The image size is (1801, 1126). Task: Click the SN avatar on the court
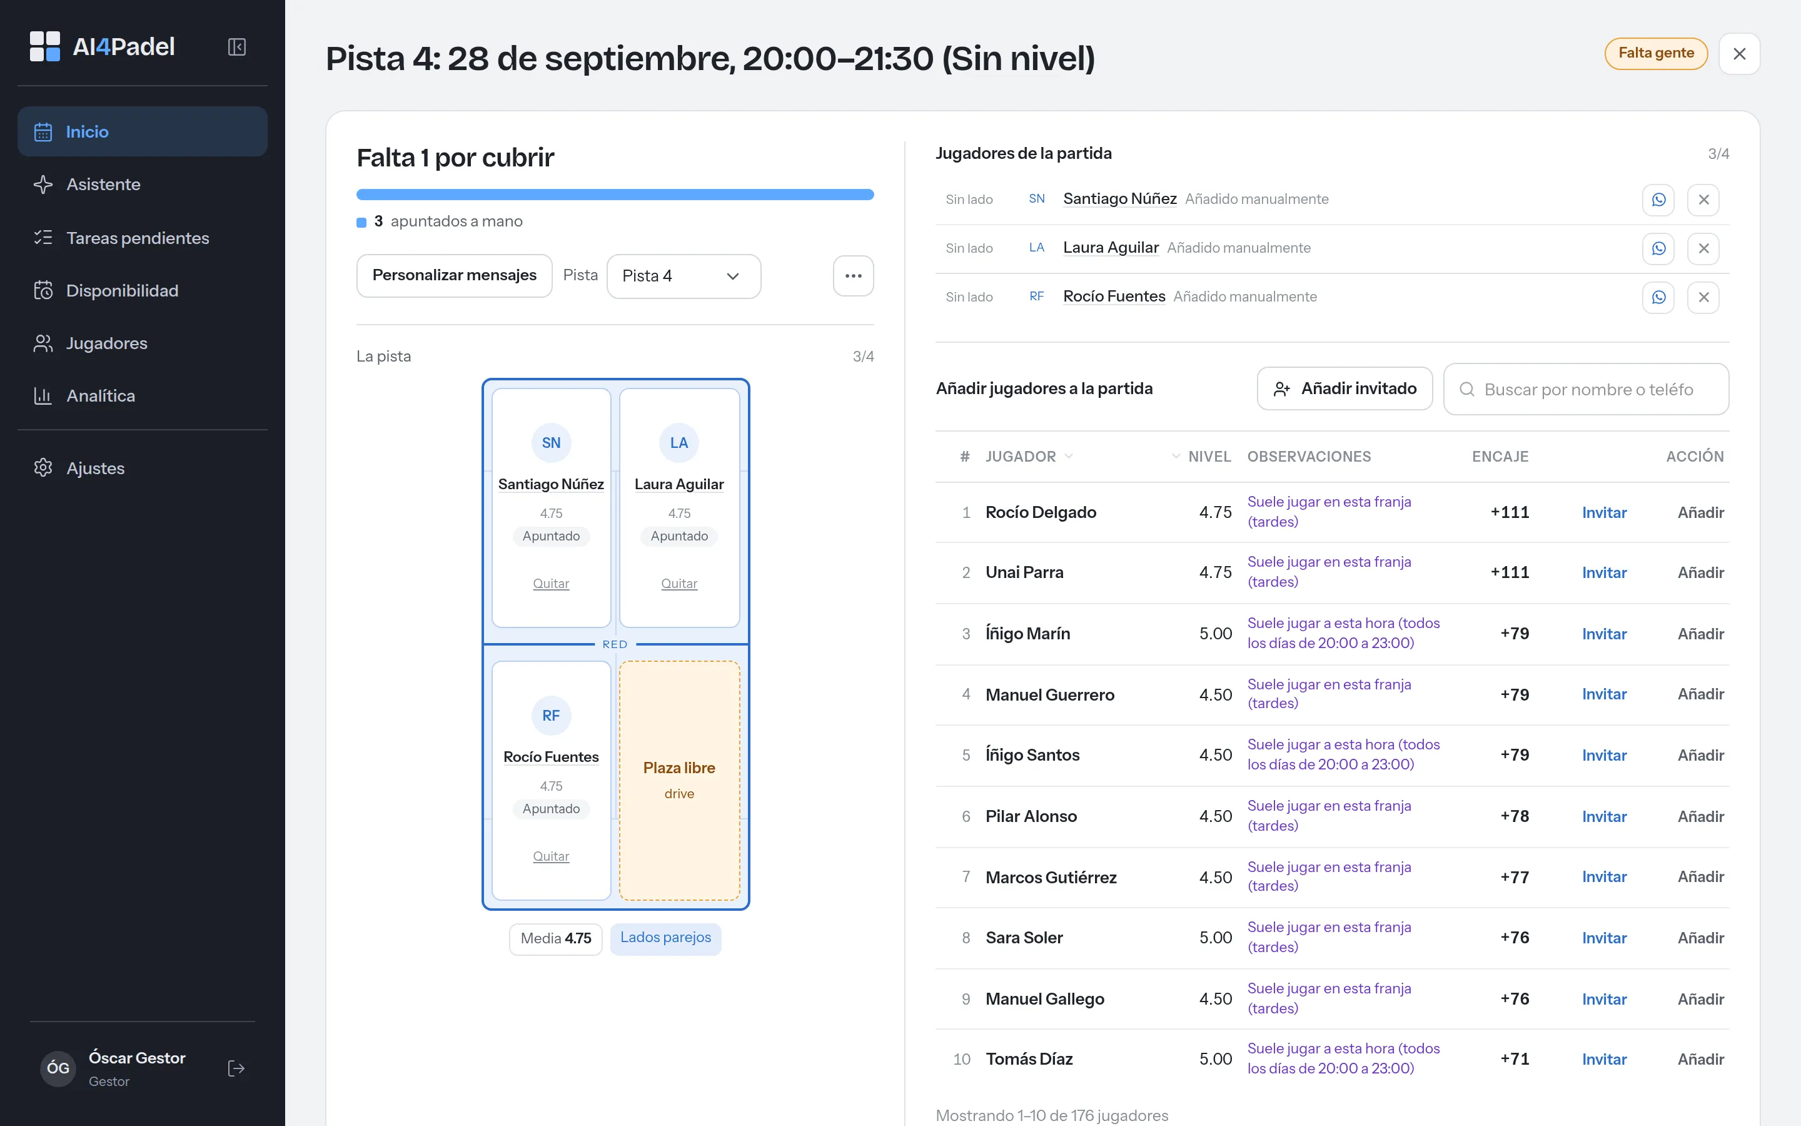tap(551, 443)
